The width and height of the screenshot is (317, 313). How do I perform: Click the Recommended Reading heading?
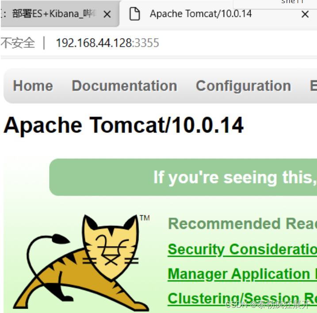(242, 223)
